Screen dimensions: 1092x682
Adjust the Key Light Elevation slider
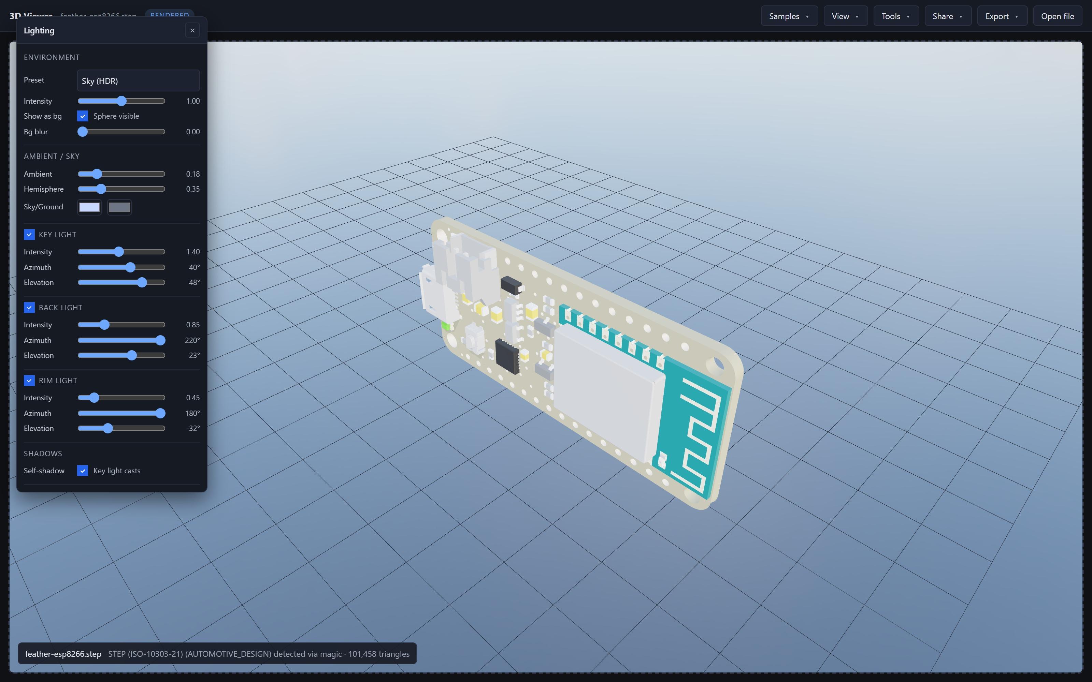click(x=121, y=282)
